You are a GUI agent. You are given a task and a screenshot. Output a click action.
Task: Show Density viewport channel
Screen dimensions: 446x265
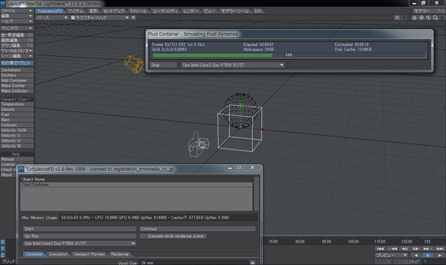(17, 109)
